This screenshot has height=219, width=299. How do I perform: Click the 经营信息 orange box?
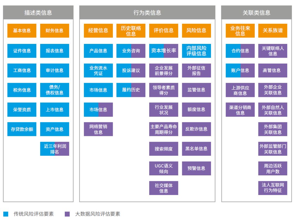pyautogui.click(x=98, y=31)
